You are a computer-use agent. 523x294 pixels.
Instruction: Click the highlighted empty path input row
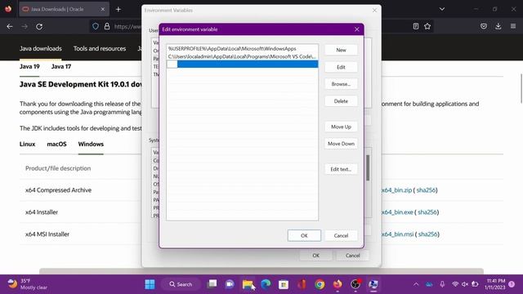click(242, 64)
